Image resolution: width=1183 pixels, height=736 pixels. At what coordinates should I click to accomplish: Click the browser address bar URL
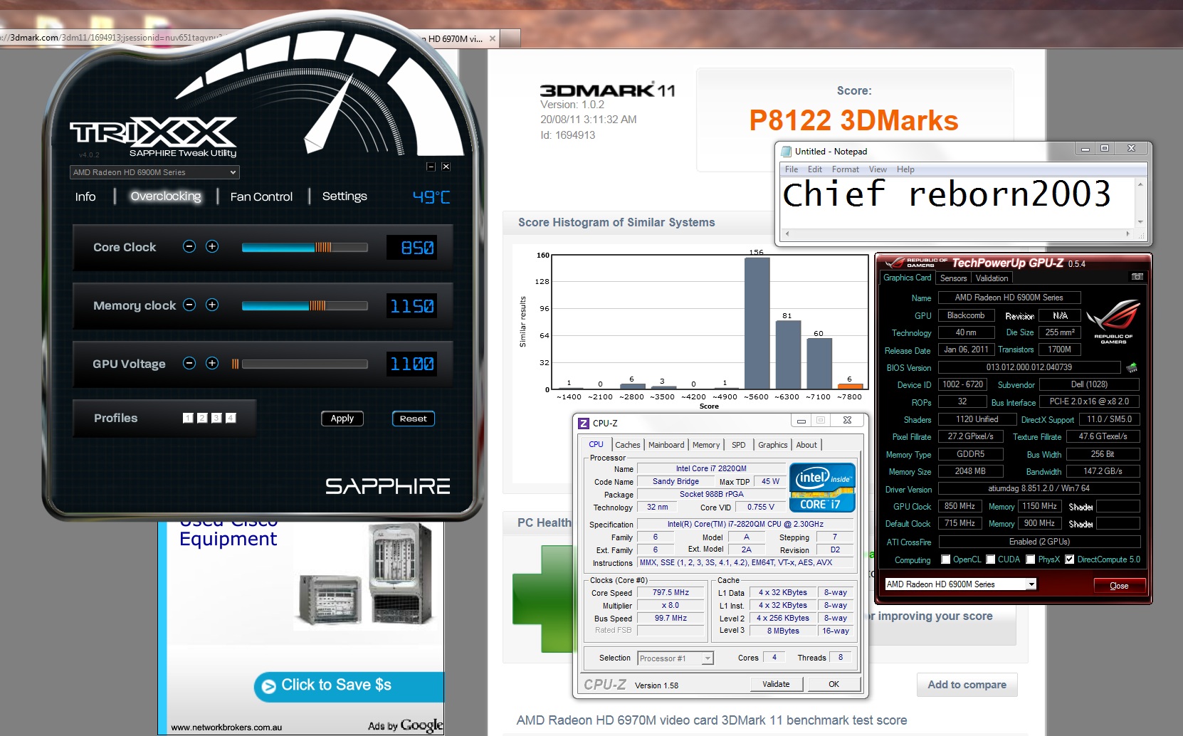click(x=111, y=38)
